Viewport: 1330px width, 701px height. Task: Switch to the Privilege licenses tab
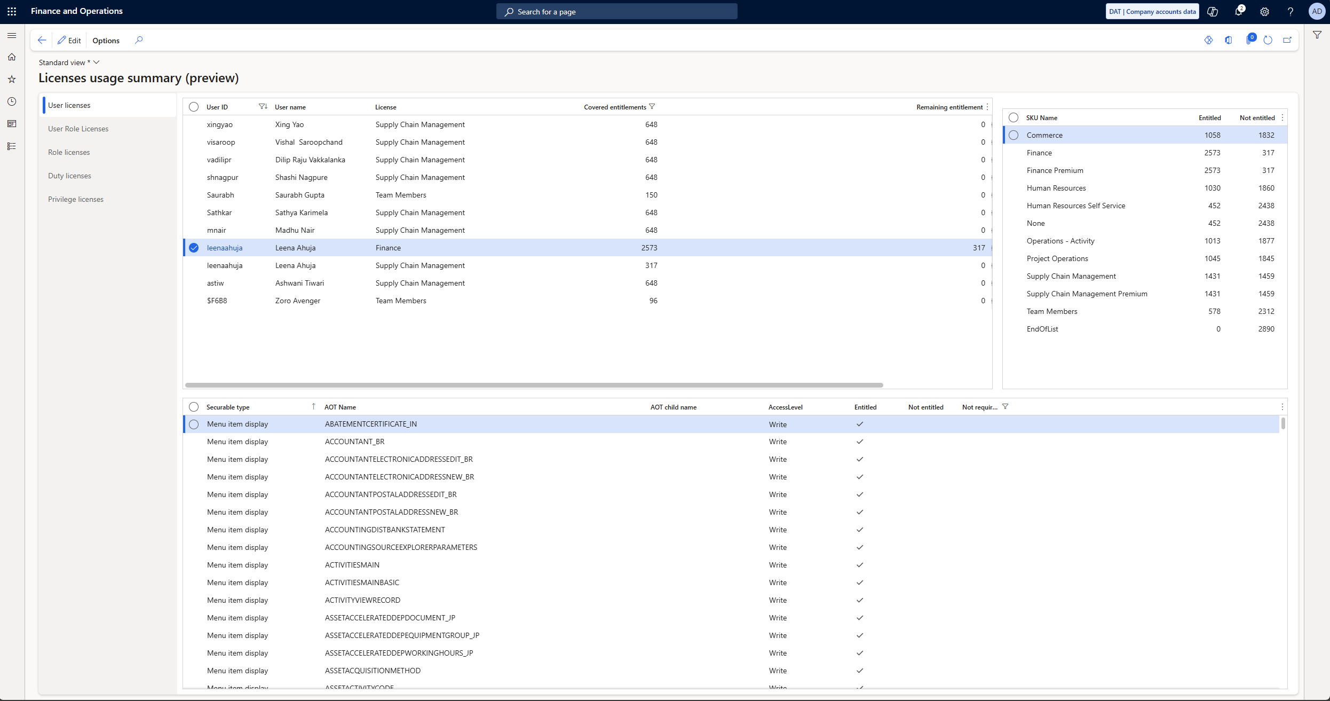point(76,199)
